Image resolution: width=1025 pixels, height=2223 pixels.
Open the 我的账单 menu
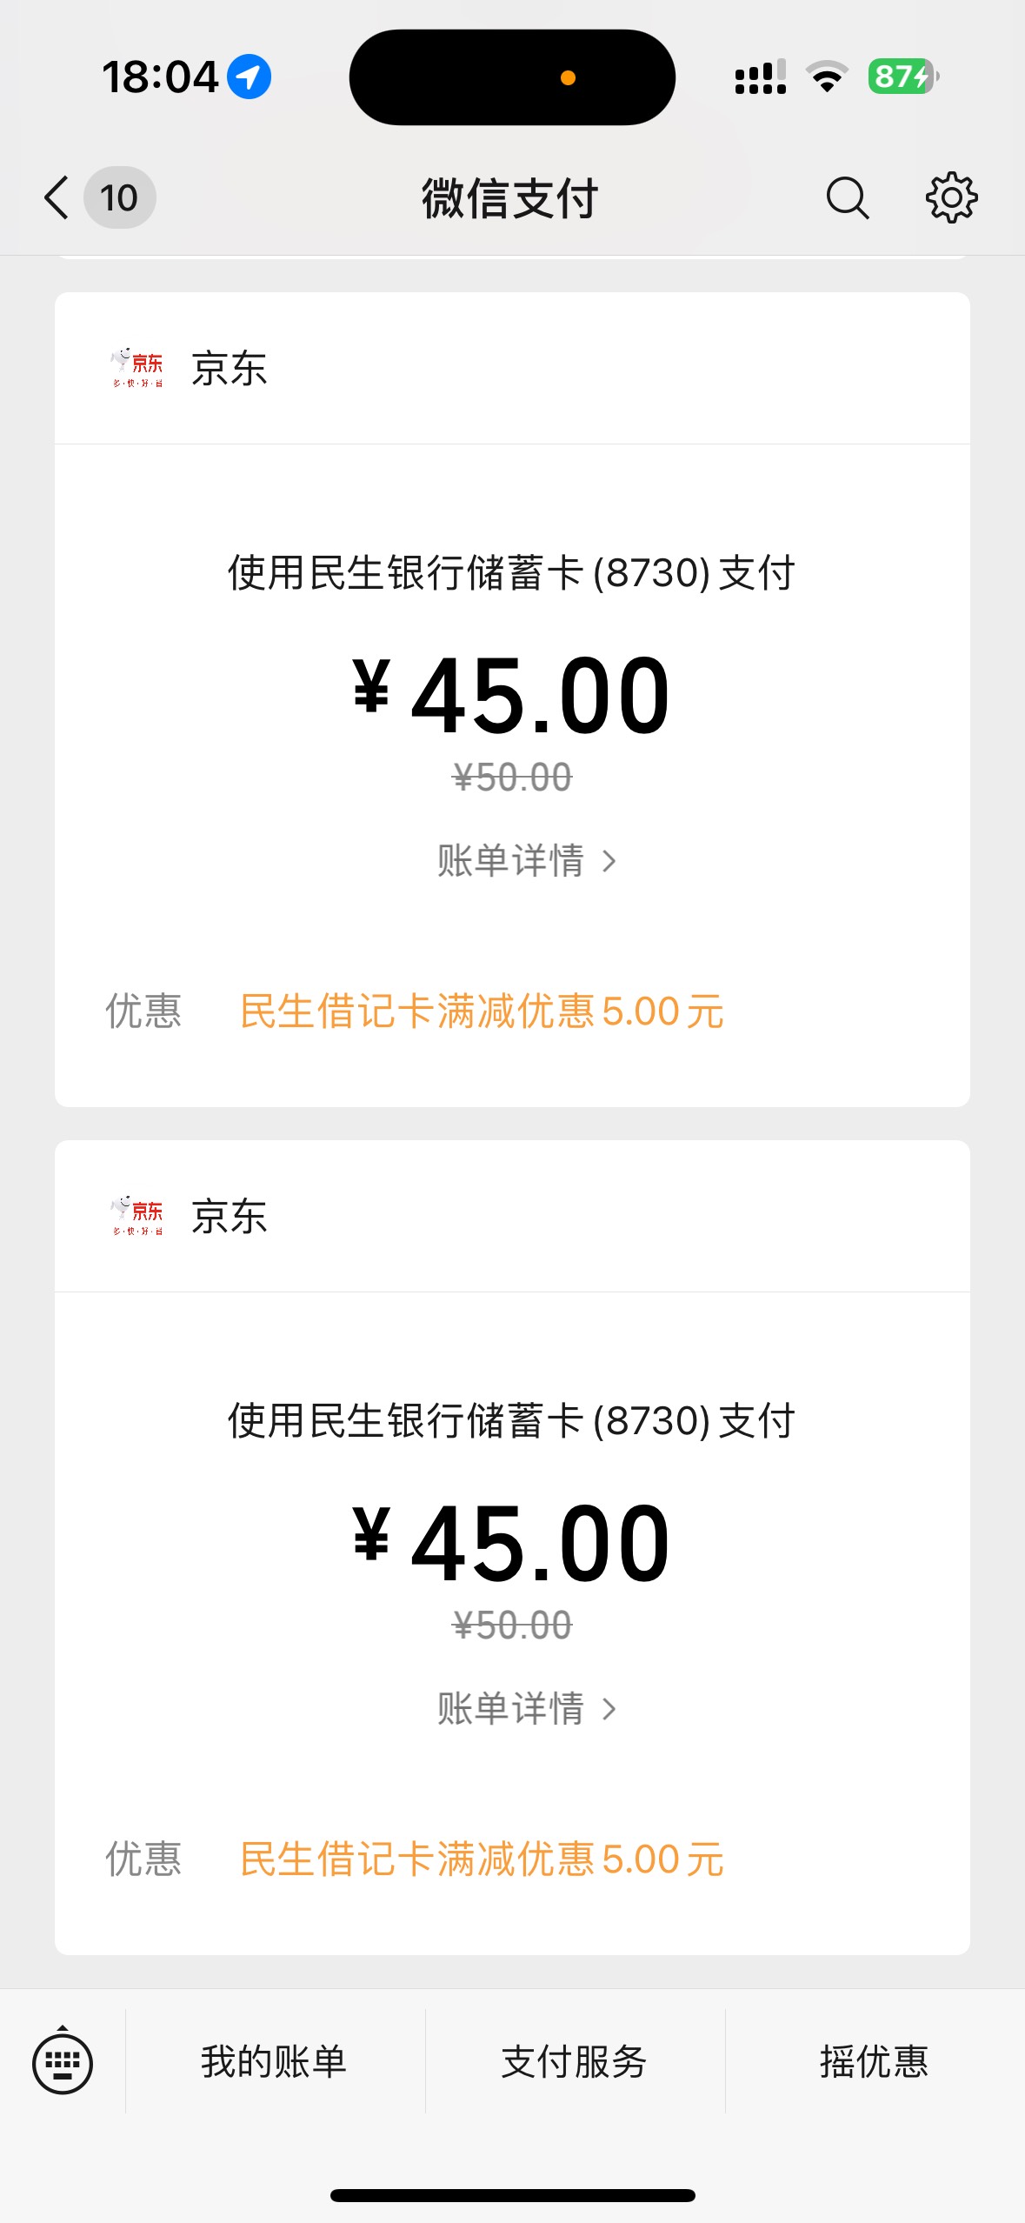click(x=275, y=2062)
